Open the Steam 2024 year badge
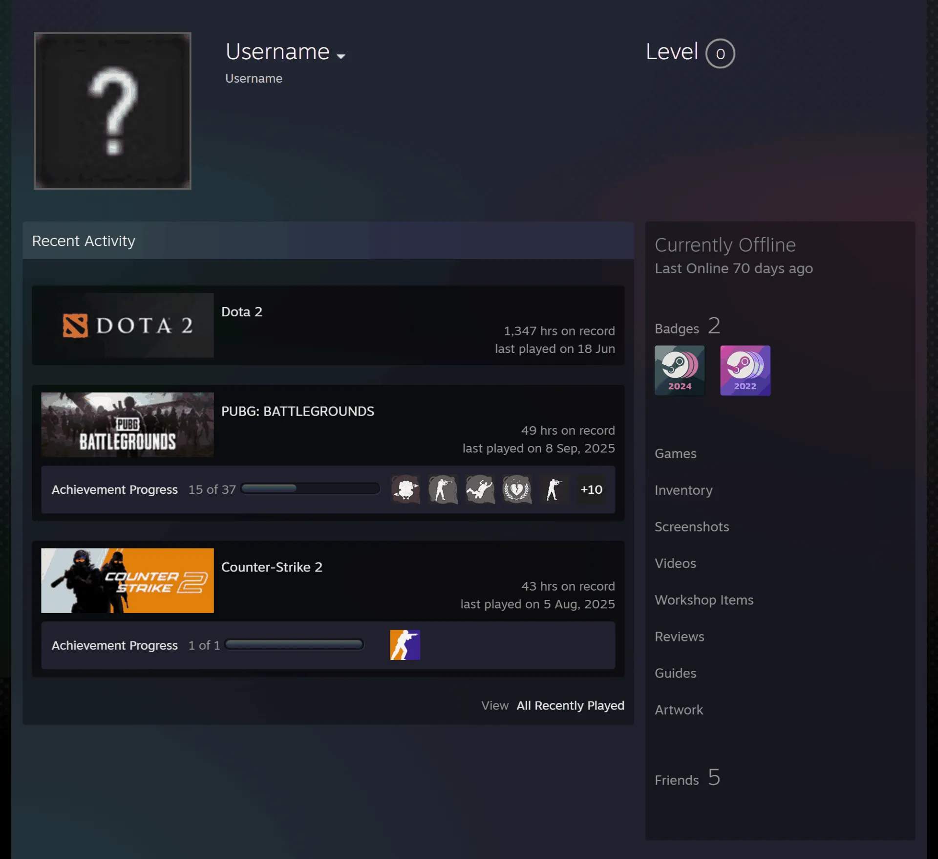Image resolution: width=938 pixels, height=859 pixels. click(680, 371)
